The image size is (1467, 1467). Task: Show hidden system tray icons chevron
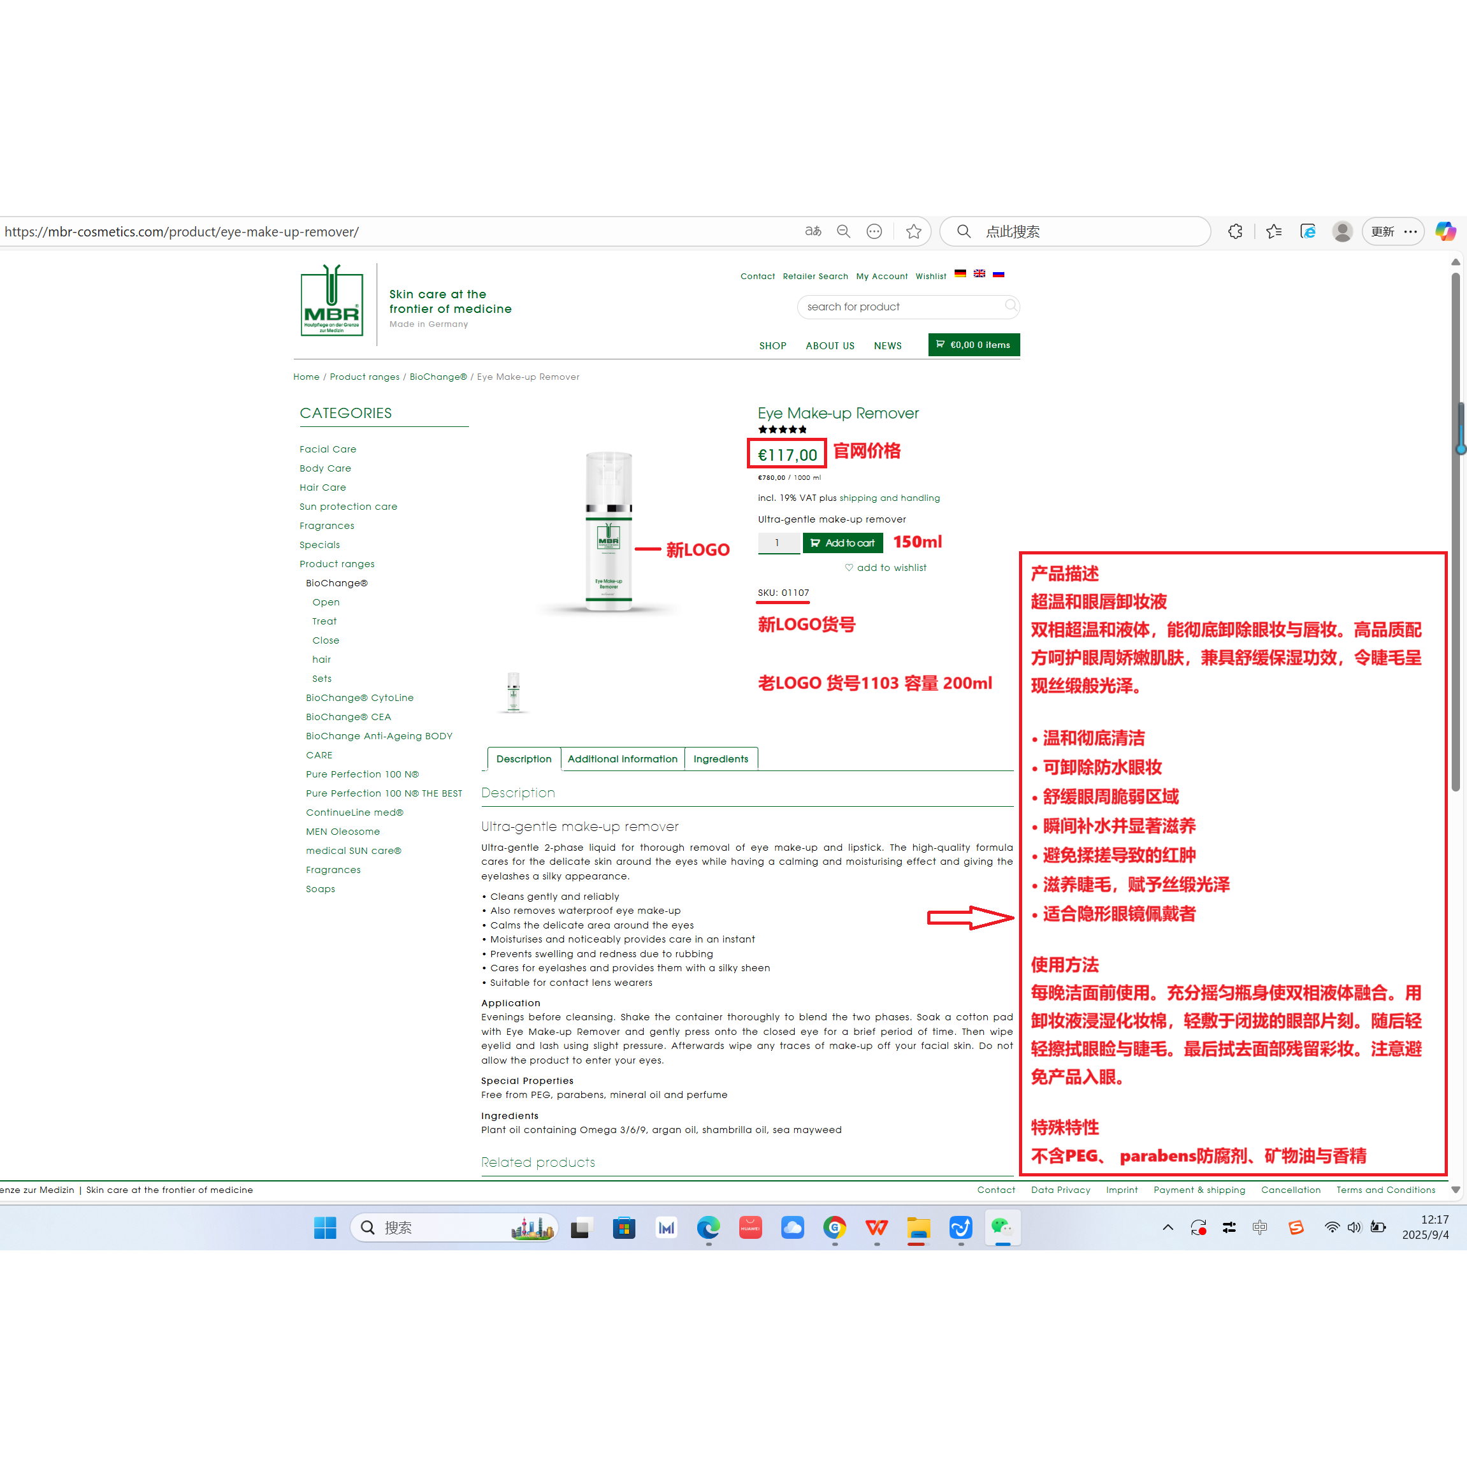coord(1168,1227)
